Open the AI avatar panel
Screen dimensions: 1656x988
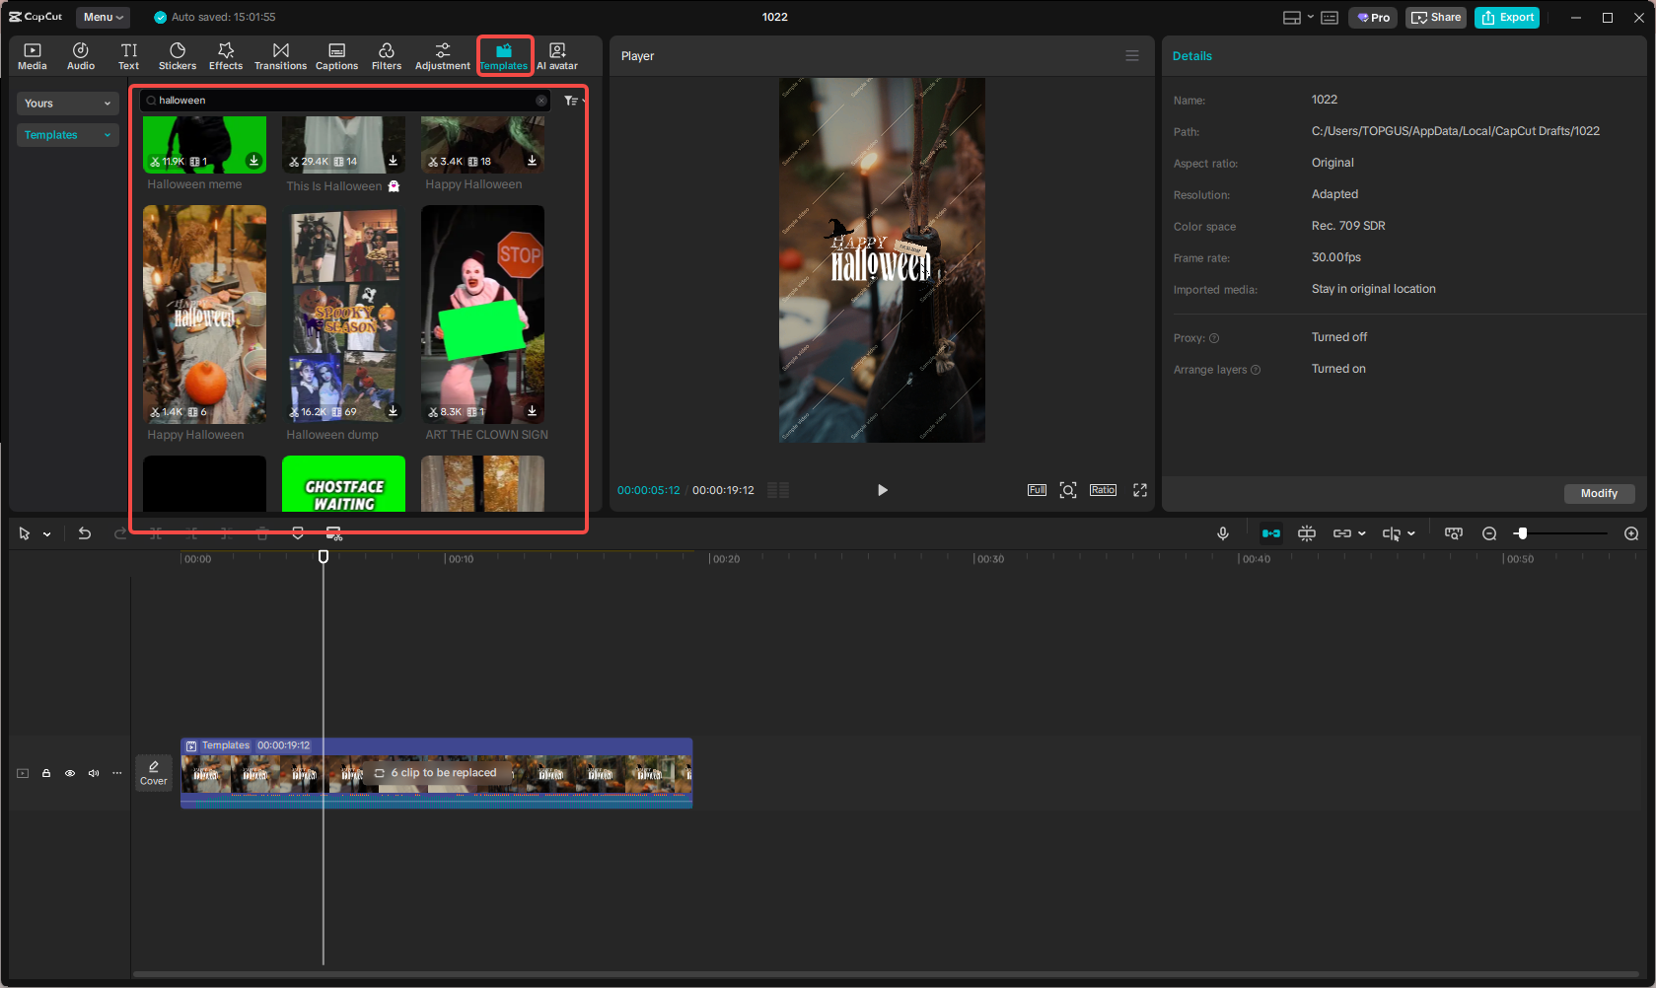coord(556,55)
